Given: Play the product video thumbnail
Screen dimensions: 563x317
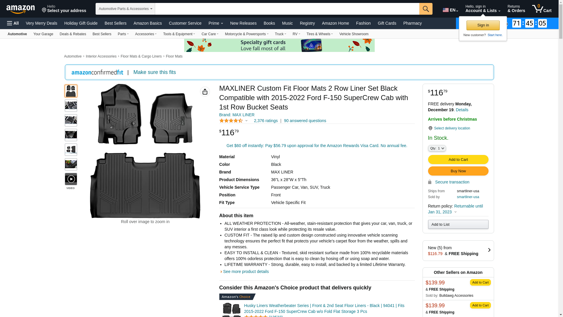Looking at the screenshot, I should point(71,179).
